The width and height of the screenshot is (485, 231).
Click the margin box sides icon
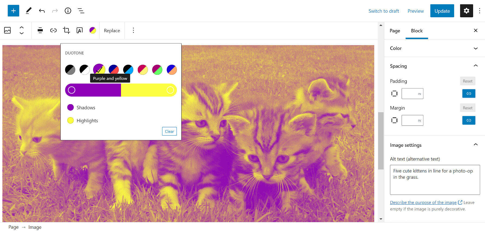[394, 120]
